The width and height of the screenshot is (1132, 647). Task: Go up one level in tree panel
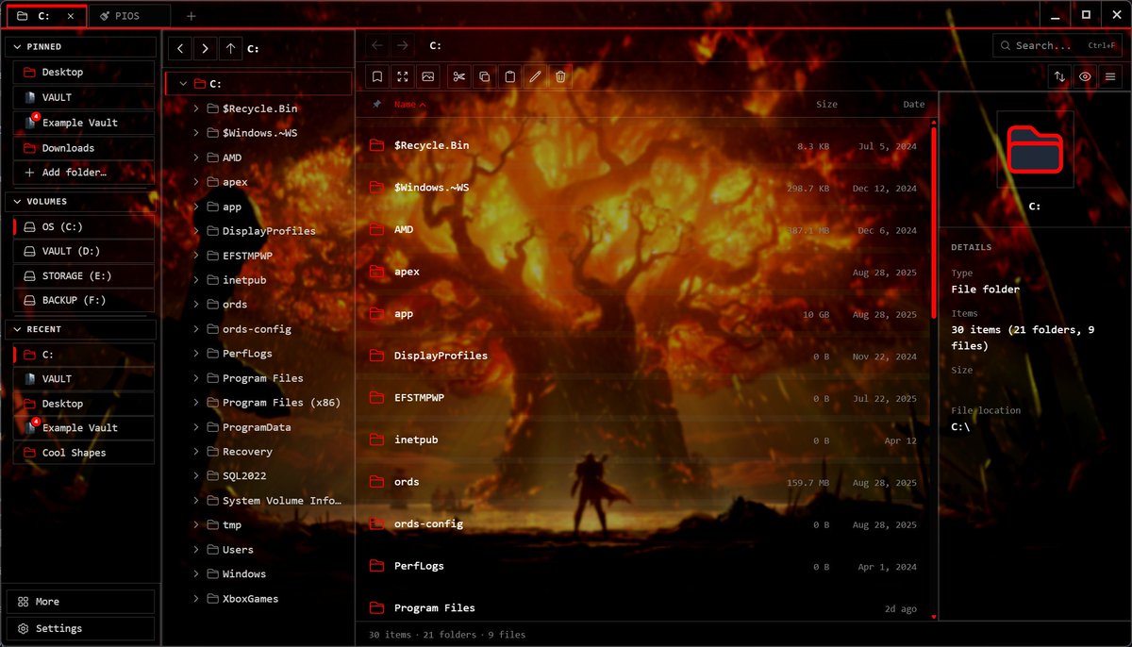pyautogui.click(x=230, y=48)
